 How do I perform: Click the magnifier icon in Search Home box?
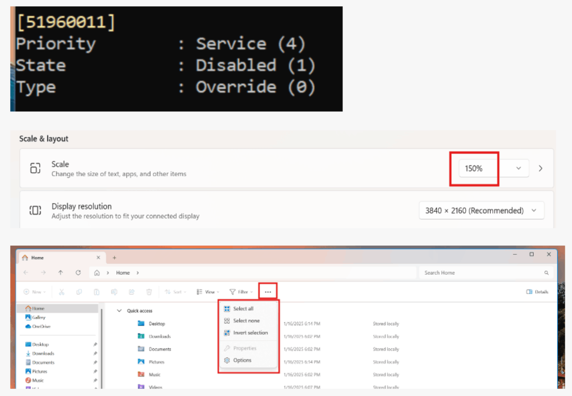(x=546, y=273)
